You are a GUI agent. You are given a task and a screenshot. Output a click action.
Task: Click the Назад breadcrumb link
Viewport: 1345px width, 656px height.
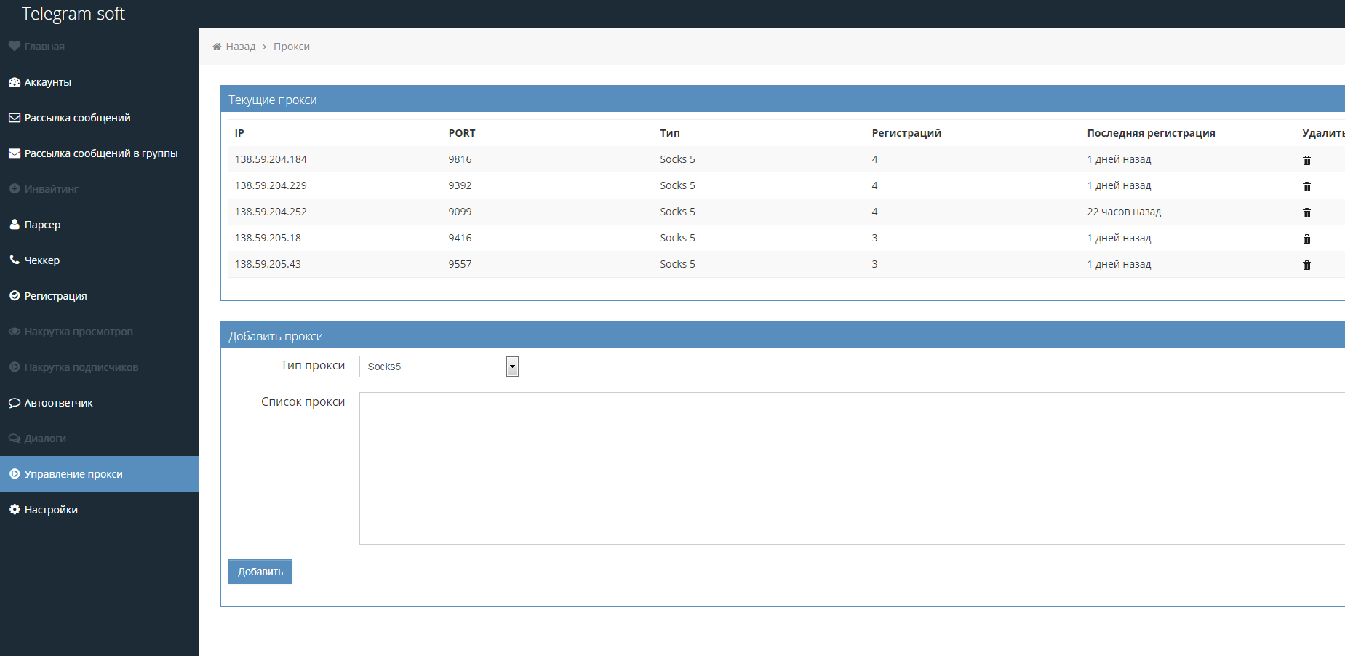(x=240, y=47)
